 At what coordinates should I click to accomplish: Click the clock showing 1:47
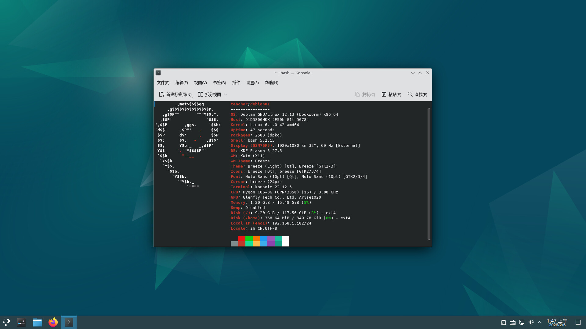[x=557, y=322]
